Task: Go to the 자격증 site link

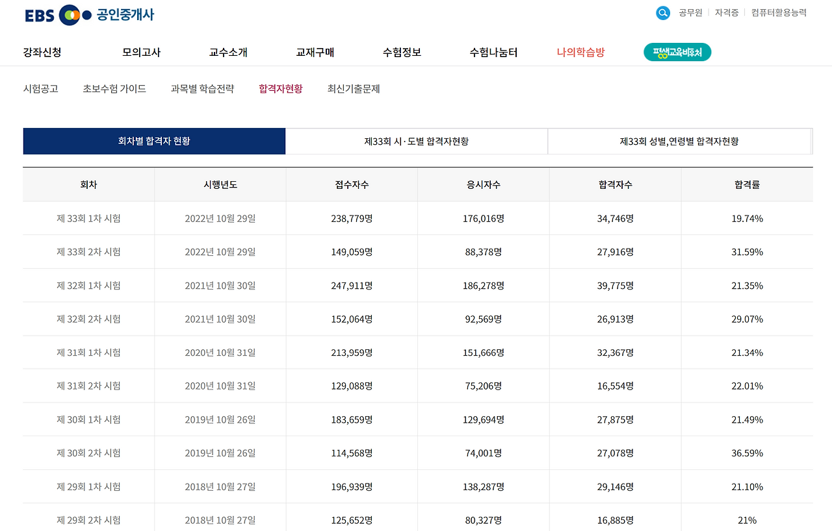Action: (x=727, y=13)
